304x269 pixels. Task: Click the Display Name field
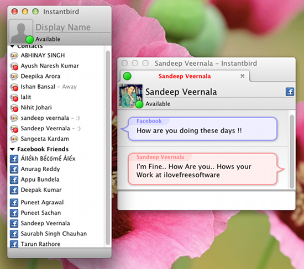[x=73, y=27]
